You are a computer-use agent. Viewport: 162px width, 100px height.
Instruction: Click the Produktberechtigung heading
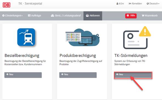tap(78, 56)
